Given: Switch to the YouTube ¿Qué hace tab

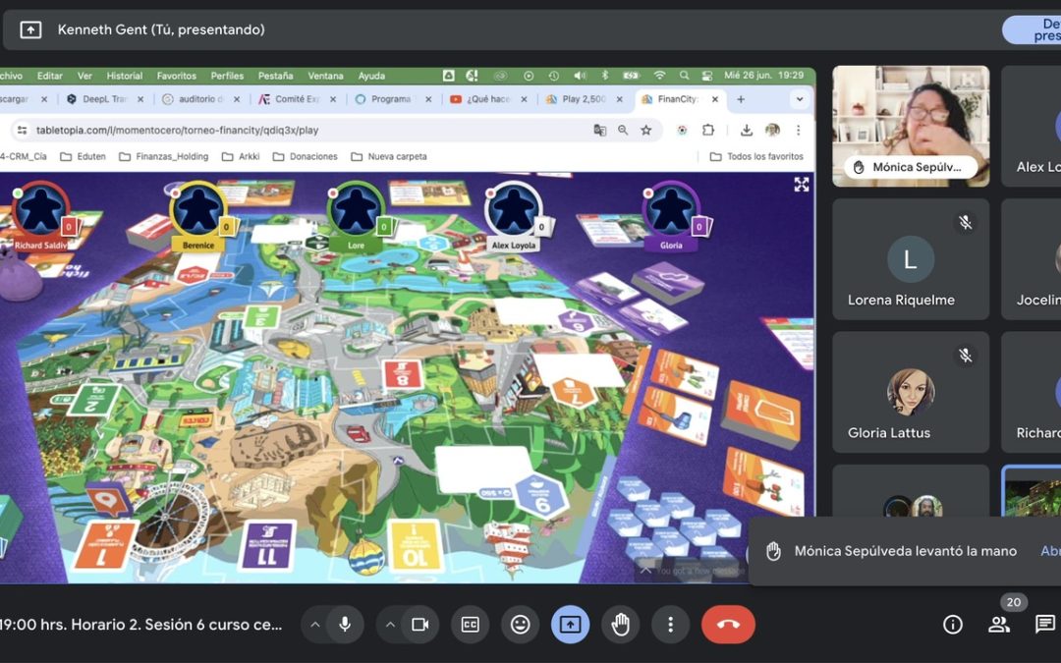Looking at the screenshot, I should coord(488,99).
